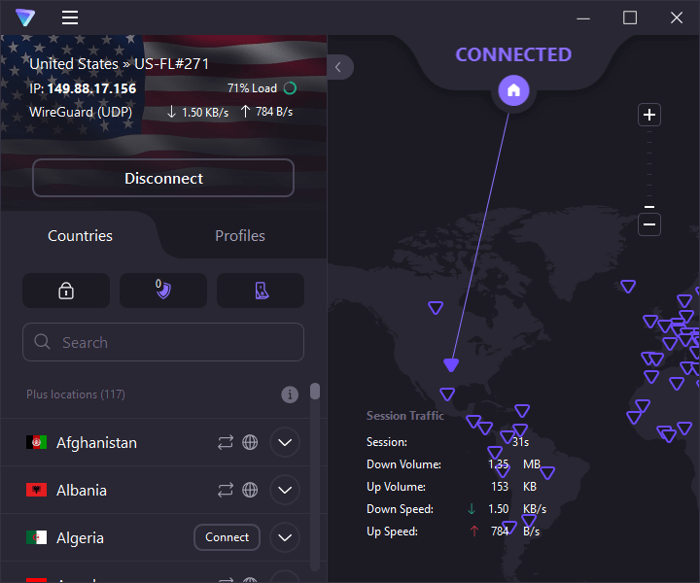Select the Countries tab
Image resolution: width=700 pixels, height=583 pixels.
tap(80, 235)
